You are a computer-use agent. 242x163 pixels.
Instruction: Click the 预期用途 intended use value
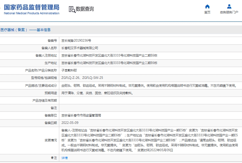coord(97,93)
